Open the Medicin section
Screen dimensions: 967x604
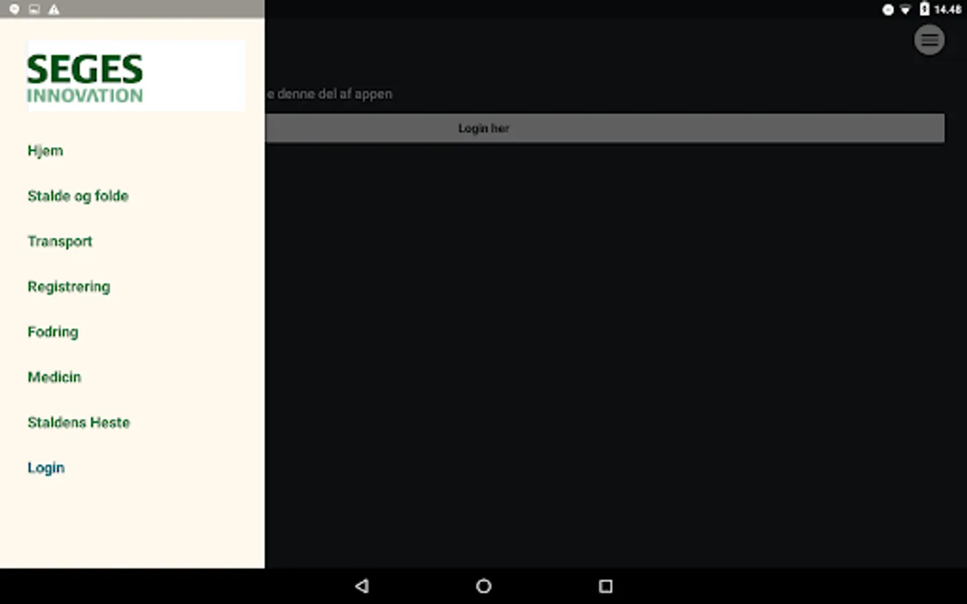[54, 377]
